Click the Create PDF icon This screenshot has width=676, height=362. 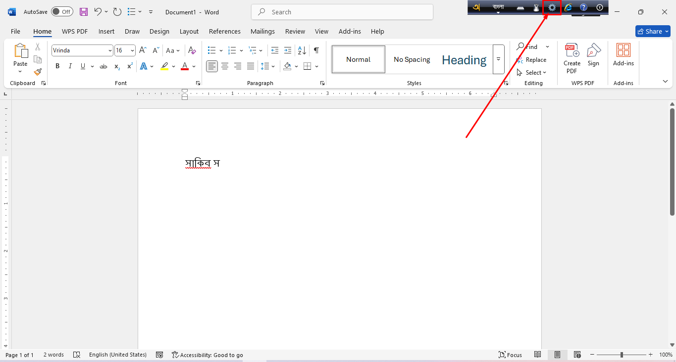tap(572, 58)
